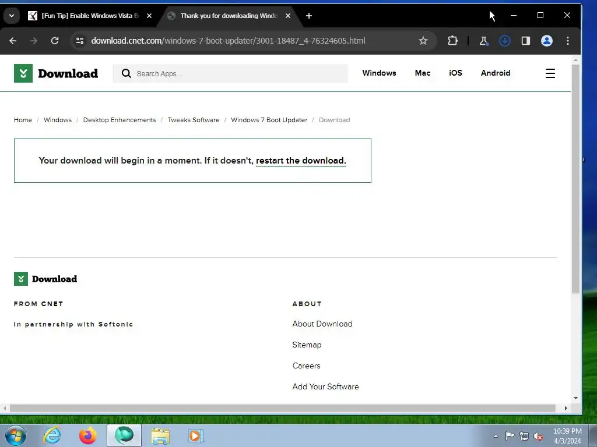Show browser downloads icon
597x447 pixels.
[505, 41]
